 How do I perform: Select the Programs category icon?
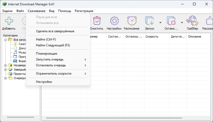point(15,57)
